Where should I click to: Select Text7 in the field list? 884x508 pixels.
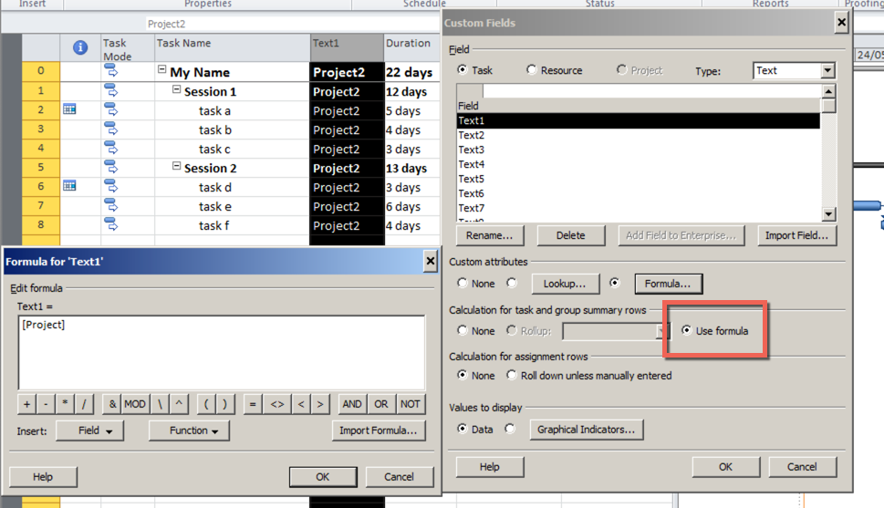(x=639, y=208)
